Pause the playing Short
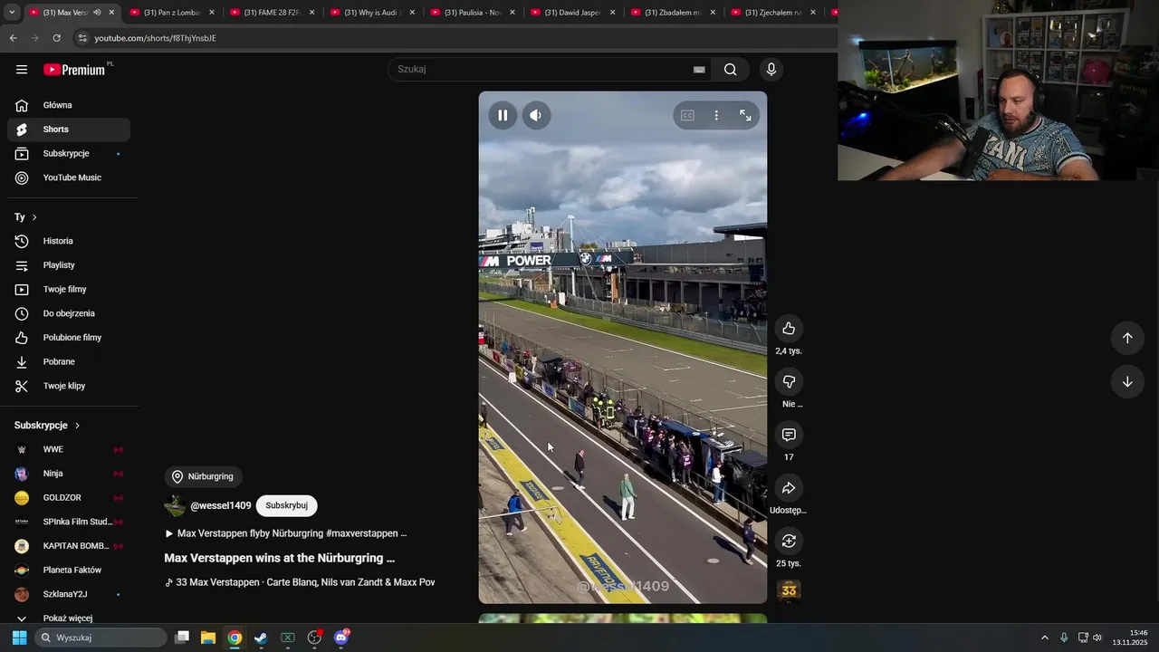Image resolution: width=1159 pixels, height=652 pixels. click(x=503, y=115)
